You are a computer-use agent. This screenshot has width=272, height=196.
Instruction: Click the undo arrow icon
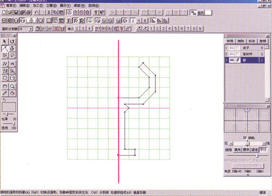pyautogui.click(x=36, y=12)
